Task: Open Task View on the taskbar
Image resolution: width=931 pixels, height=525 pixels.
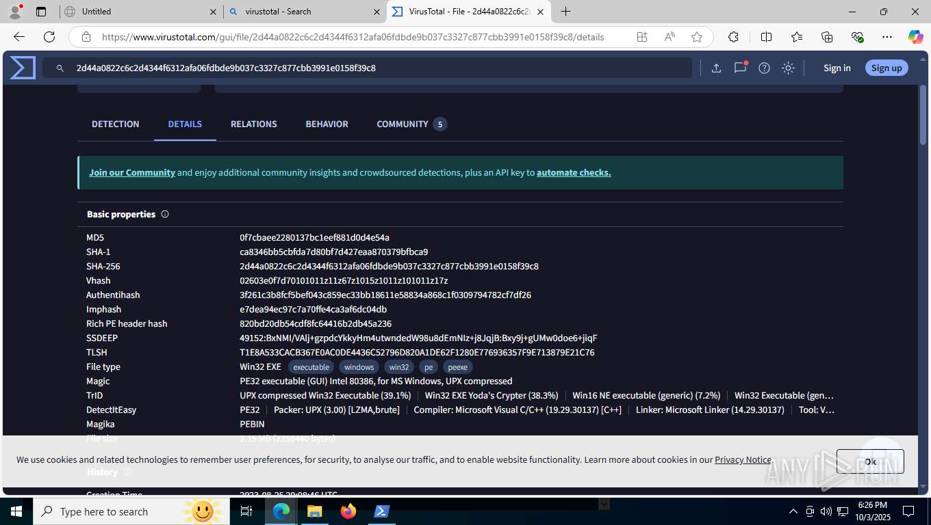Action: [247, 511]
